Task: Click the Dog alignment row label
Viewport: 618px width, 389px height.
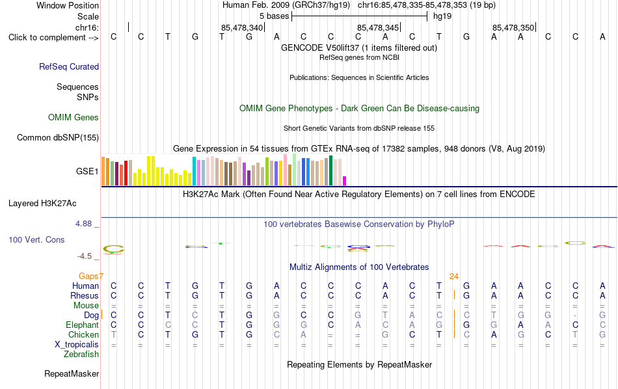Action: tap(91, 315)
